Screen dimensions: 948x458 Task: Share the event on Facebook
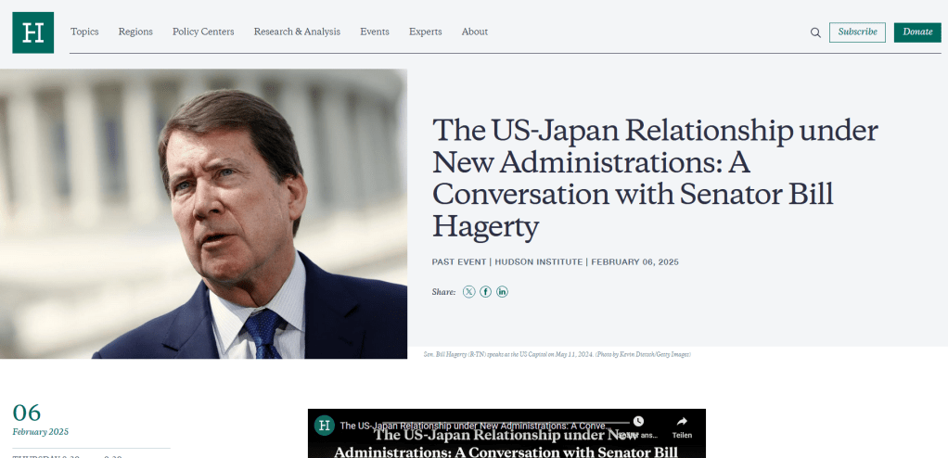(x=485, y=292)
